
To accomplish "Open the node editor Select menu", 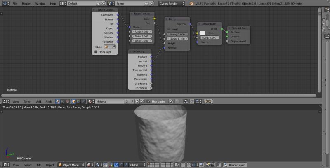I will [27, 101].
